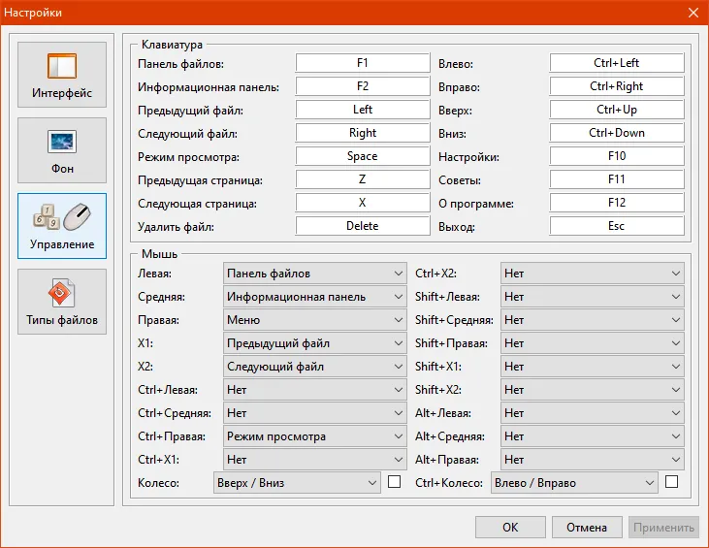The width and height of the screenshot is (709, 548).
Task: Open the Shift+Средняя dropdown
Action: 593,320
